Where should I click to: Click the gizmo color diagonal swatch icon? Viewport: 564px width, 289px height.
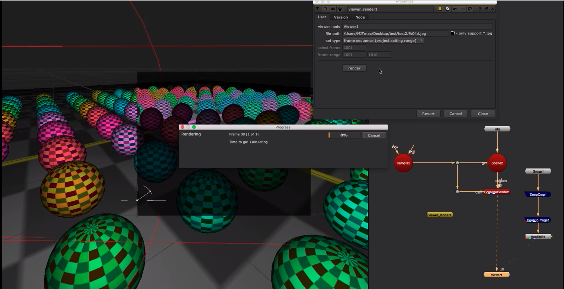coord(447,9)
